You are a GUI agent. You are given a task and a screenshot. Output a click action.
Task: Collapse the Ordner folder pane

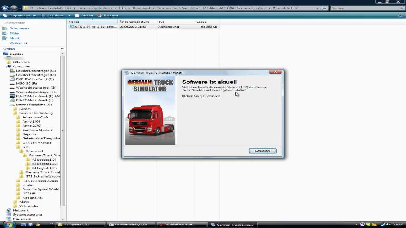click(62, 49)
